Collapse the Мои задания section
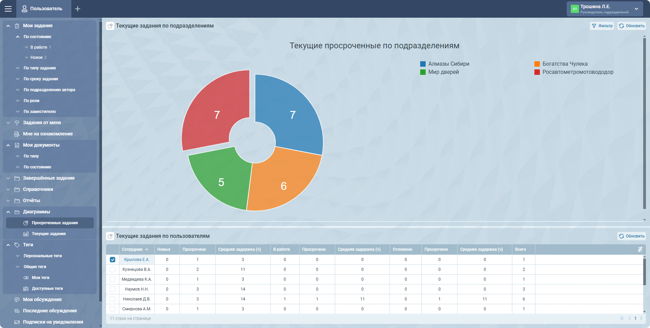Screen dimensions: 650x328 (x=8, y=26)
